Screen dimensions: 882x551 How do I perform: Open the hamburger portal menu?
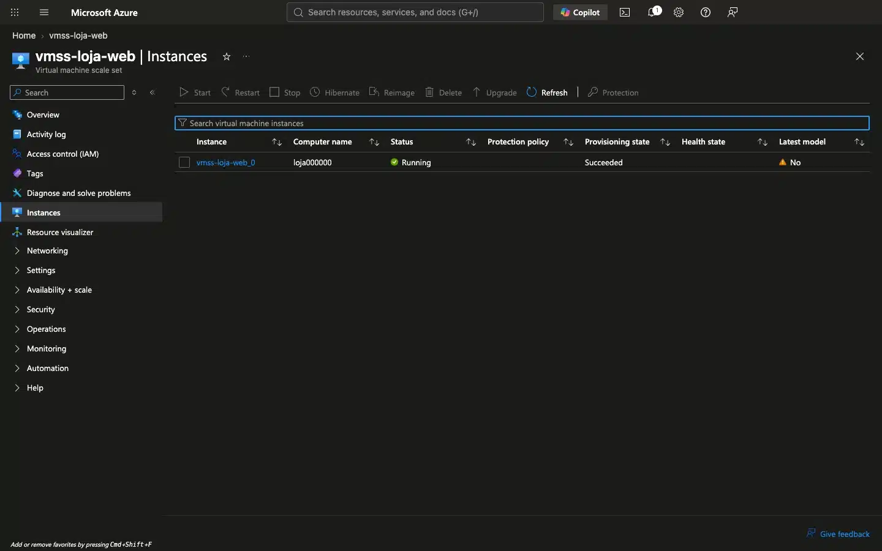[44, 12]
